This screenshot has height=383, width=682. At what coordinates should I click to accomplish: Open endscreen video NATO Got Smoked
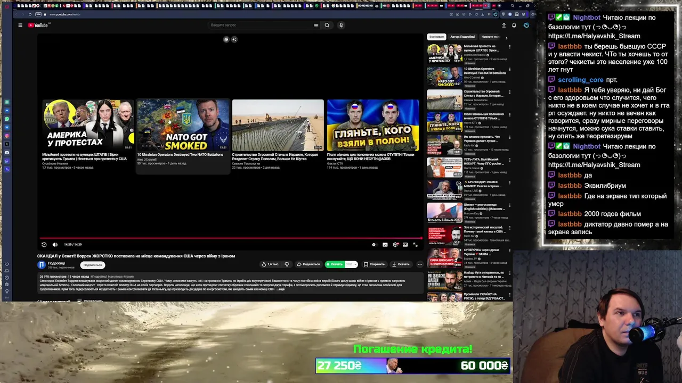pyautogui.click(x=183, y=125)
